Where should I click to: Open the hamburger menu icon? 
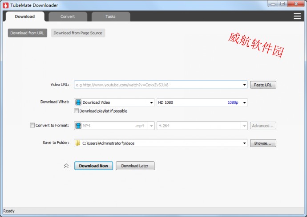pyautogui.click(x=297, y=16)
